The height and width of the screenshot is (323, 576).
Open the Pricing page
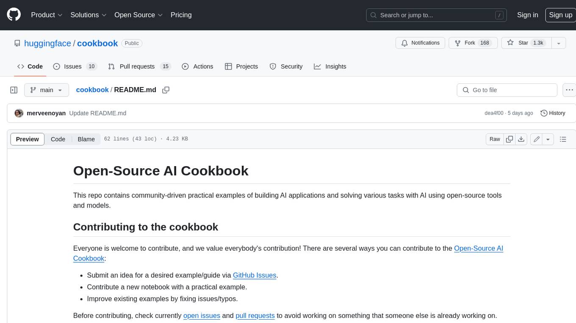coord(181,15)
